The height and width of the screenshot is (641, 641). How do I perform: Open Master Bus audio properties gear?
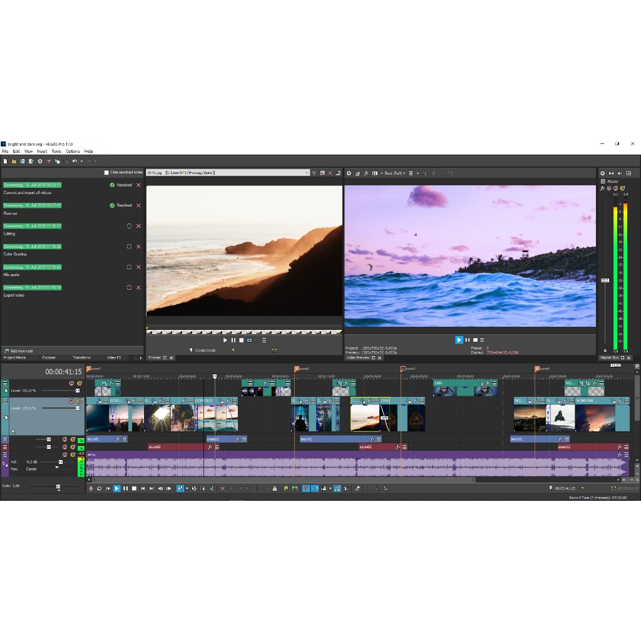click(x=603, y=173)
